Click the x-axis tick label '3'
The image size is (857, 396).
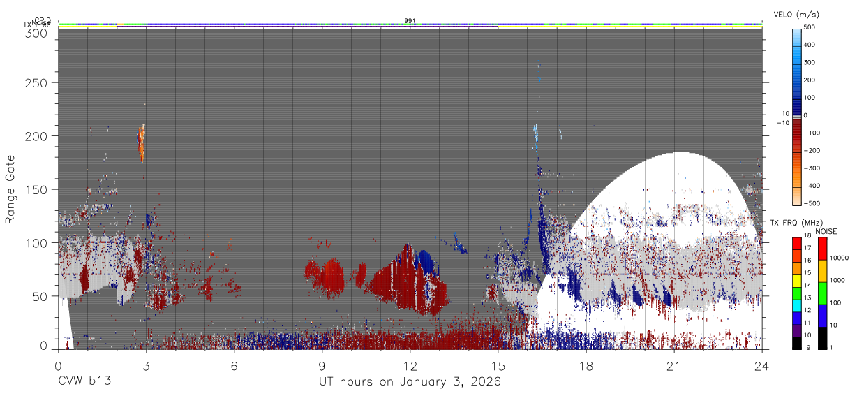point(146,366)
